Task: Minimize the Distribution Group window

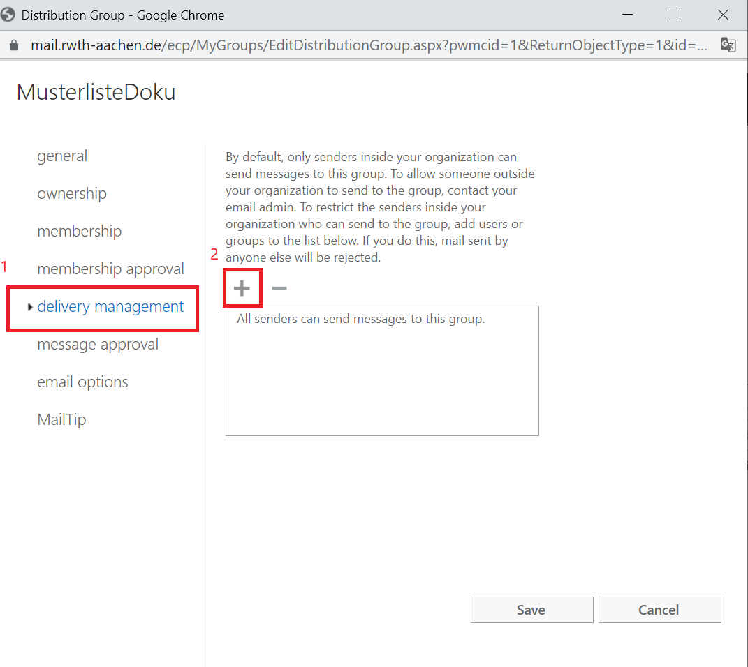Action: tap(626, 15)
